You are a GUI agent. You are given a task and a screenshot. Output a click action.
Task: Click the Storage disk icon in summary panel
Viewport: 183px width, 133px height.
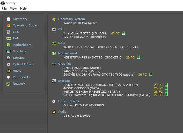[x=54, y=81]
